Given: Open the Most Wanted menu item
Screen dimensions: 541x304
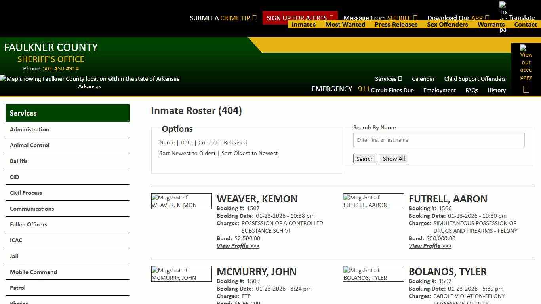Looking at the screenshot, I should pos(345,24).
